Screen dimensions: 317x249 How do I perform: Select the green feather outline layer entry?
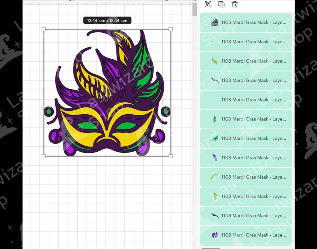pos(246,138)
